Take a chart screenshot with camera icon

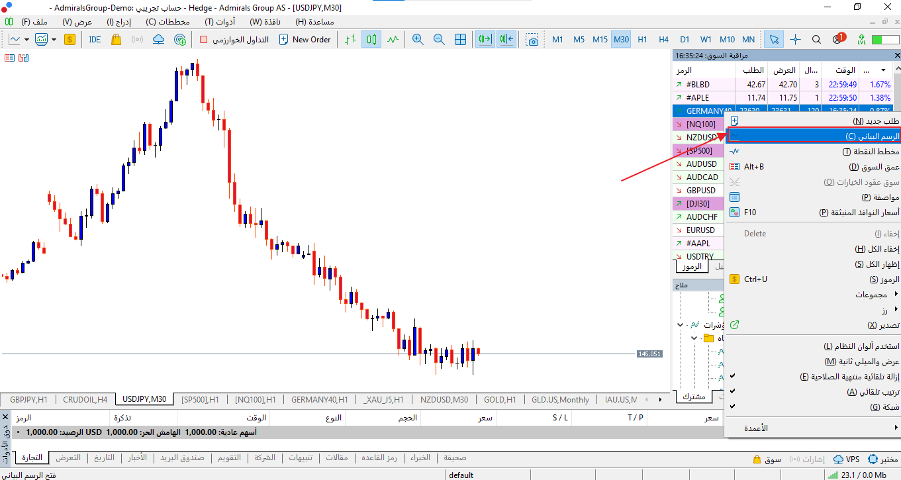point(532,40)
